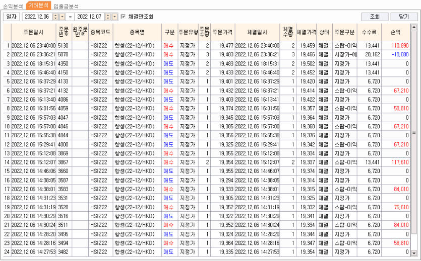Click the 종목명 column header

tap(137, 32)
